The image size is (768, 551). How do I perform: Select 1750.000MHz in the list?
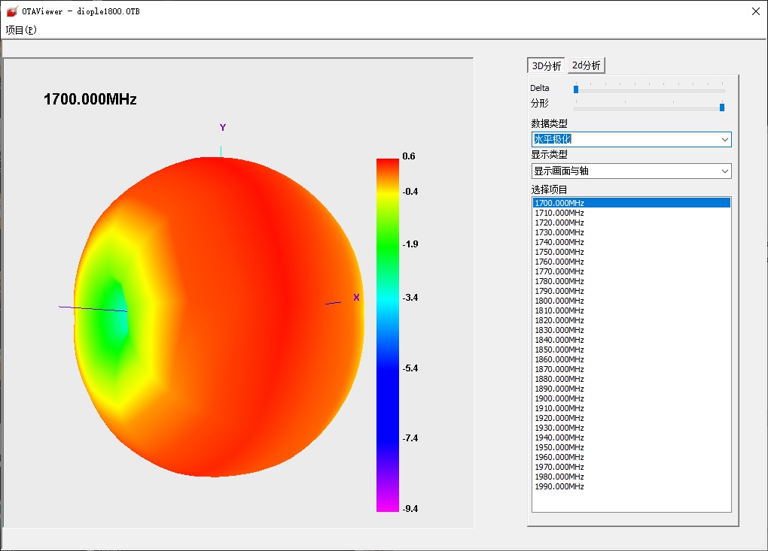pyautogui.click(x=632, y=252)
